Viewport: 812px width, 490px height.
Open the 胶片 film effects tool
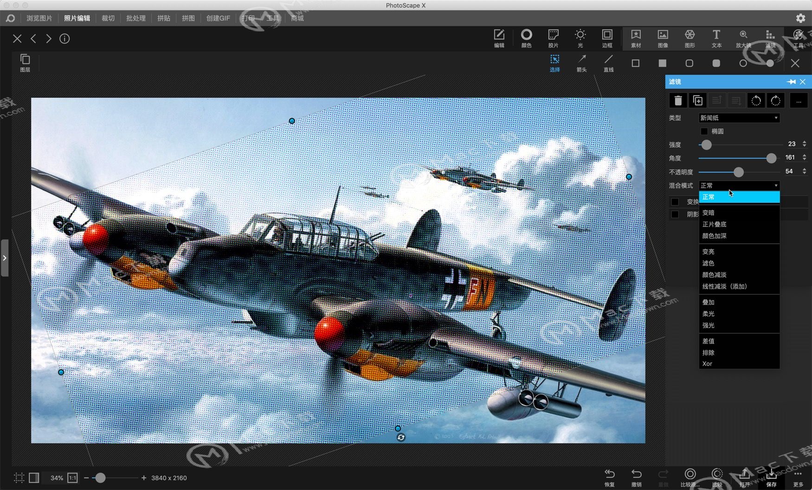[x=553, y=39]
